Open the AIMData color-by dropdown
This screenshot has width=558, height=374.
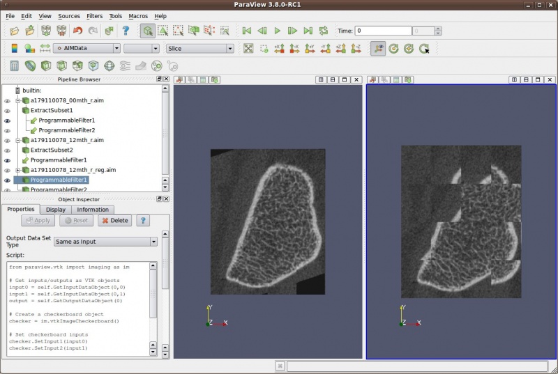(x=86, y=48)
